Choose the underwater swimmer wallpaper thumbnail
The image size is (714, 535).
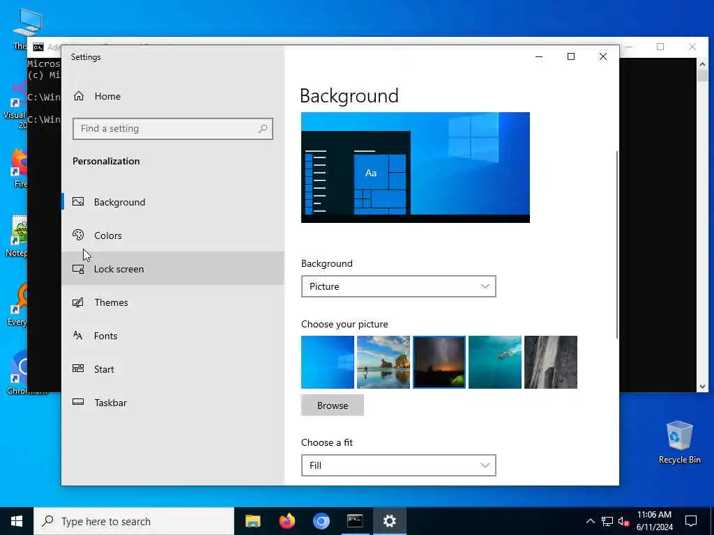pos(495,362)
